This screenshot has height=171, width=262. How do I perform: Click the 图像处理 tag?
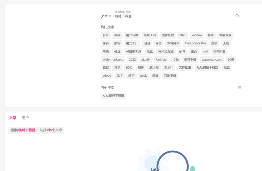tap(167, 35)
